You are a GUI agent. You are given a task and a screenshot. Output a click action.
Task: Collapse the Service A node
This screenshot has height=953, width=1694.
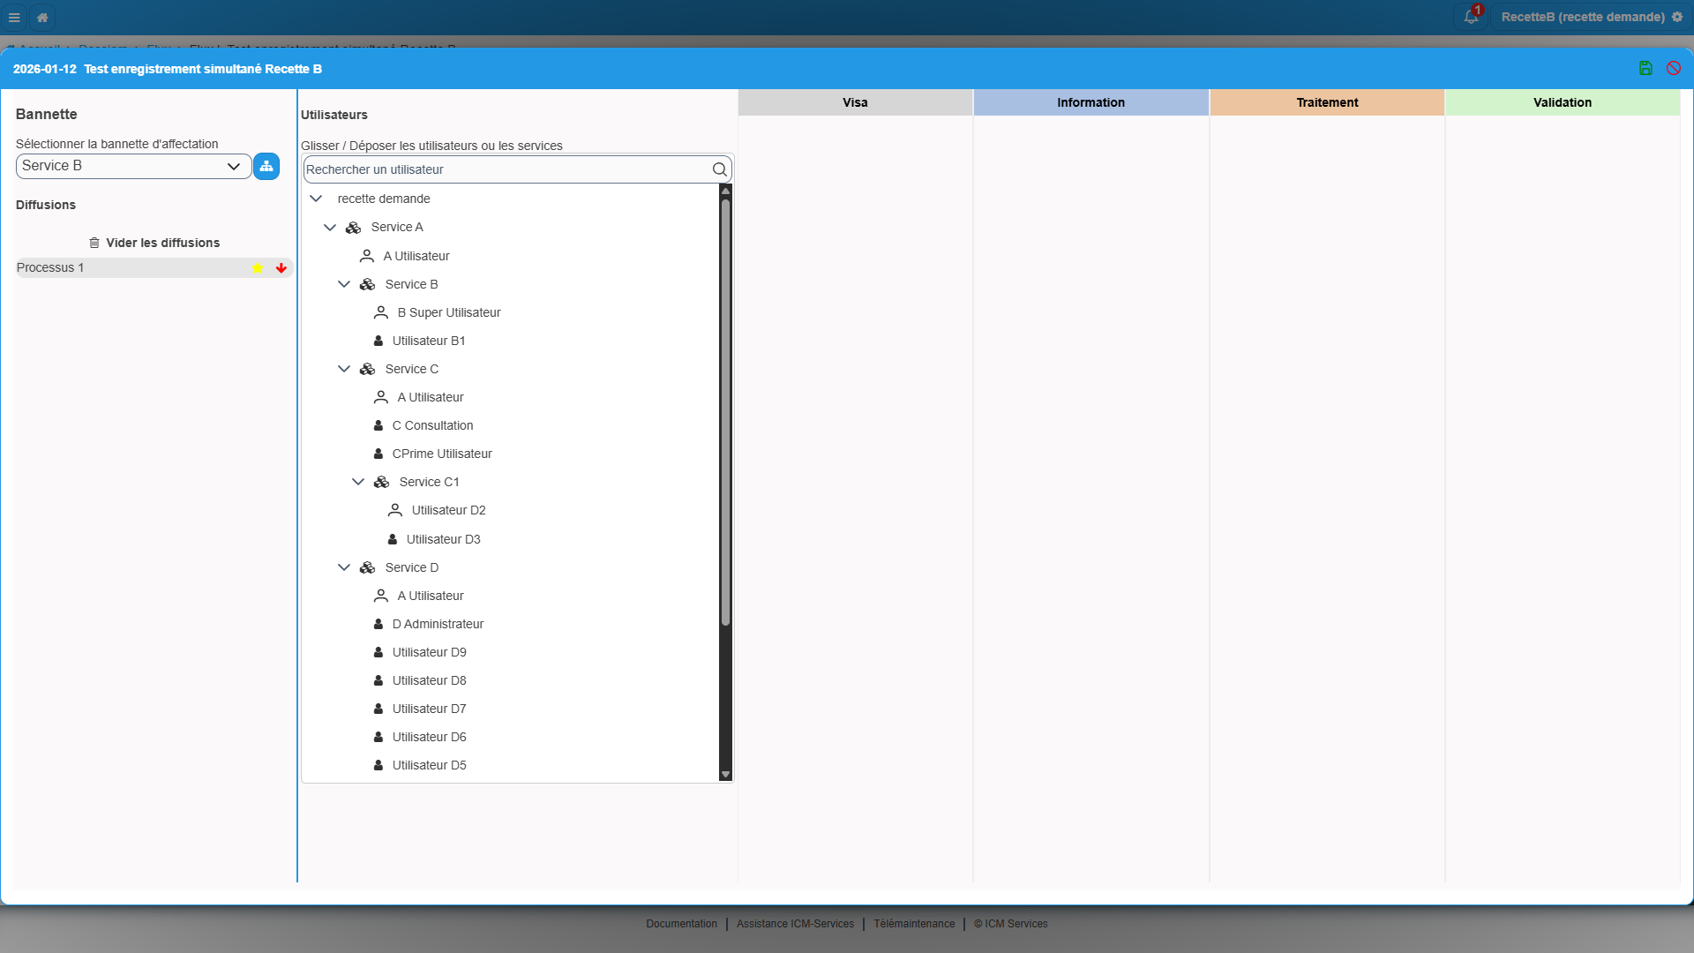click(330, 228)
